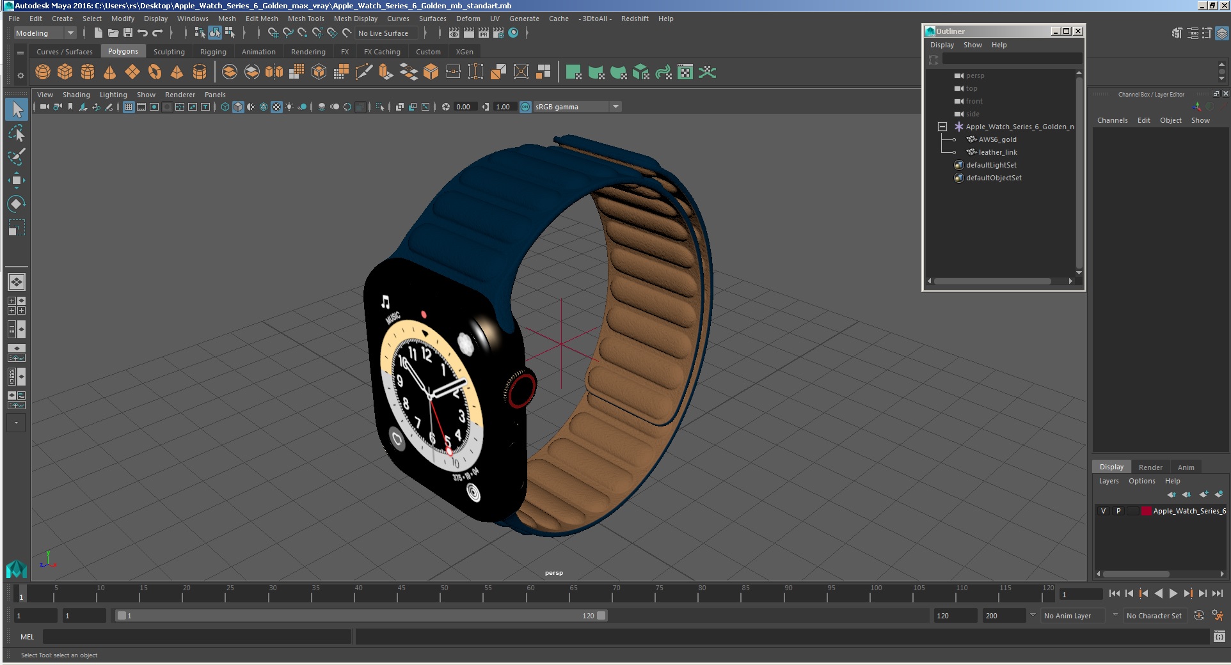Toggle layer playback P box
The width and height of the screenshot is (1231, 665).
click(1118, 511)
